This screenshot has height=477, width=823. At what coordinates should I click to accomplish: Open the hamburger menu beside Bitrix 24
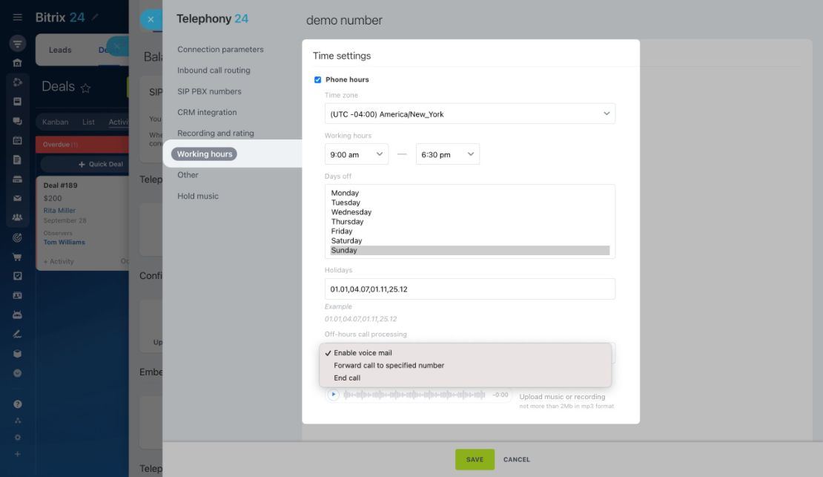point(17,17)
